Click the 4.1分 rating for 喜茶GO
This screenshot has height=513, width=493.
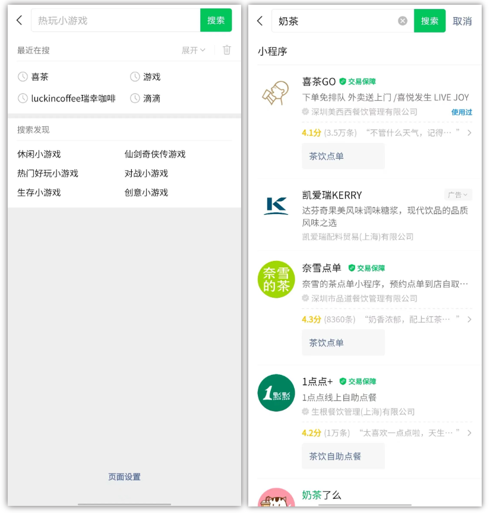coord(311,133)
